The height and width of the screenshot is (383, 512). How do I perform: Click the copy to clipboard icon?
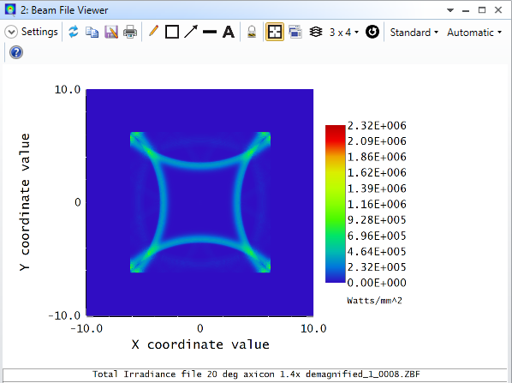tap(92, 32)
